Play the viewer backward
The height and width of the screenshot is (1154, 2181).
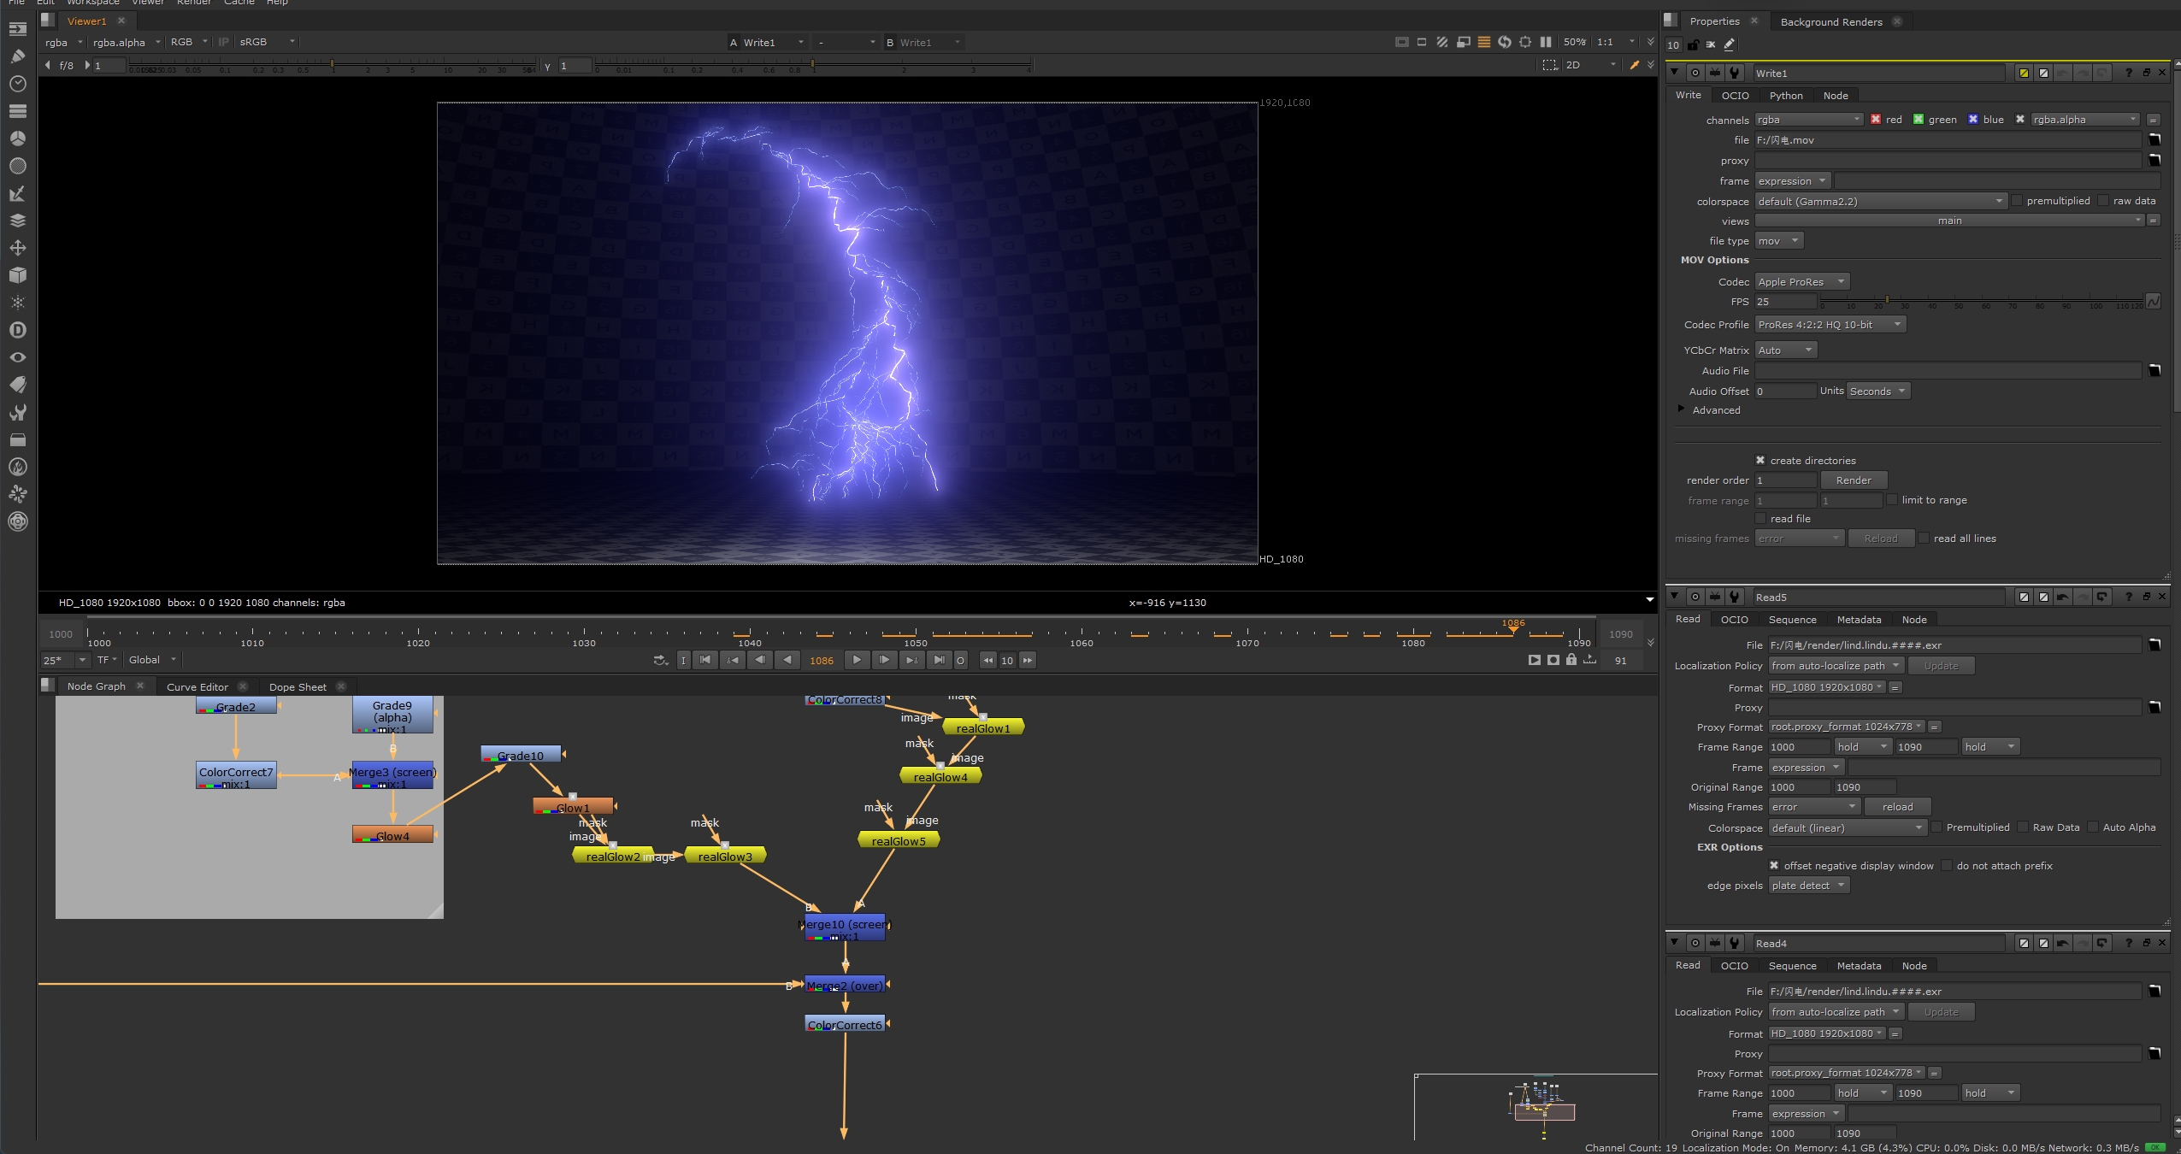pos(787,660)
